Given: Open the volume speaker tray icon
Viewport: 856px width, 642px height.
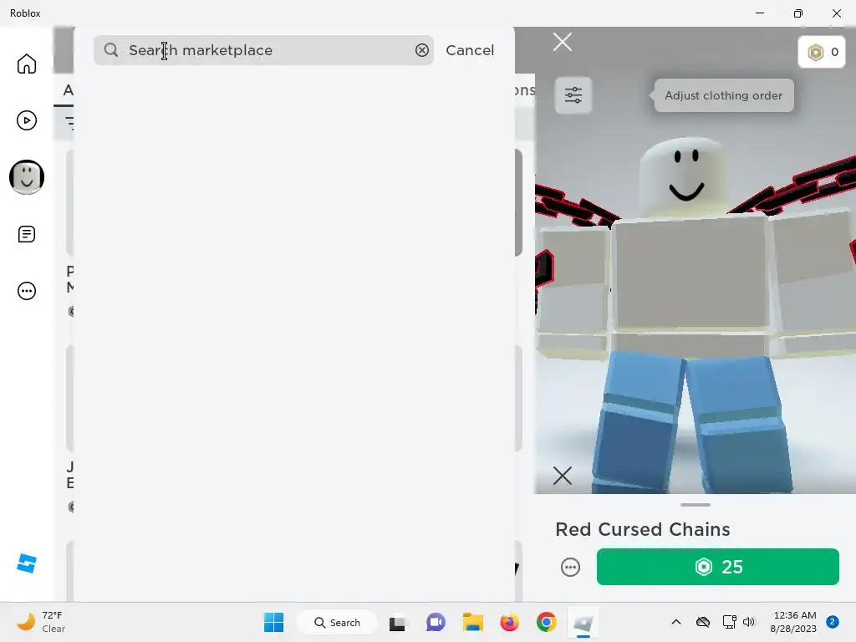Looking at the screenshot, I should (749, 622).
